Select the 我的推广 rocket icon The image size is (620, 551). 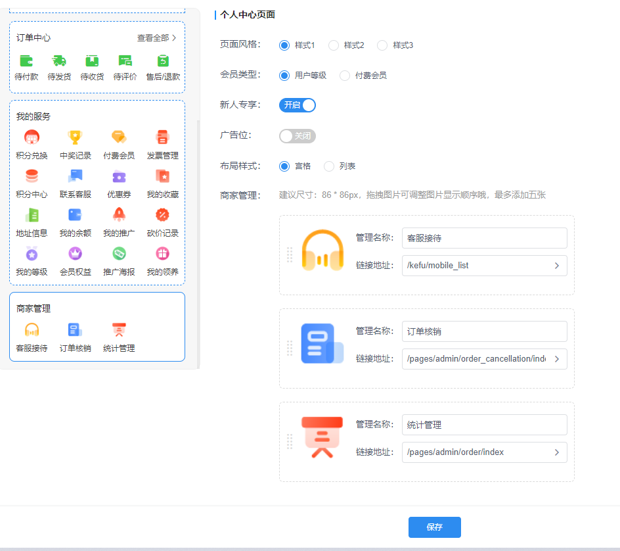pos(119,214)
